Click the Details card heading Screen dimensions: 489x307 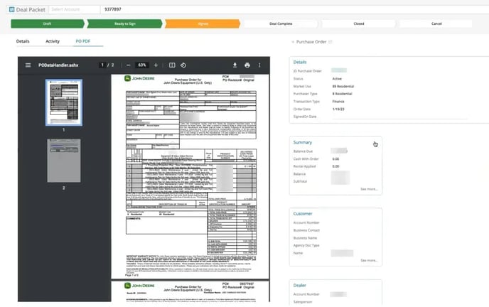pos(300,63)
